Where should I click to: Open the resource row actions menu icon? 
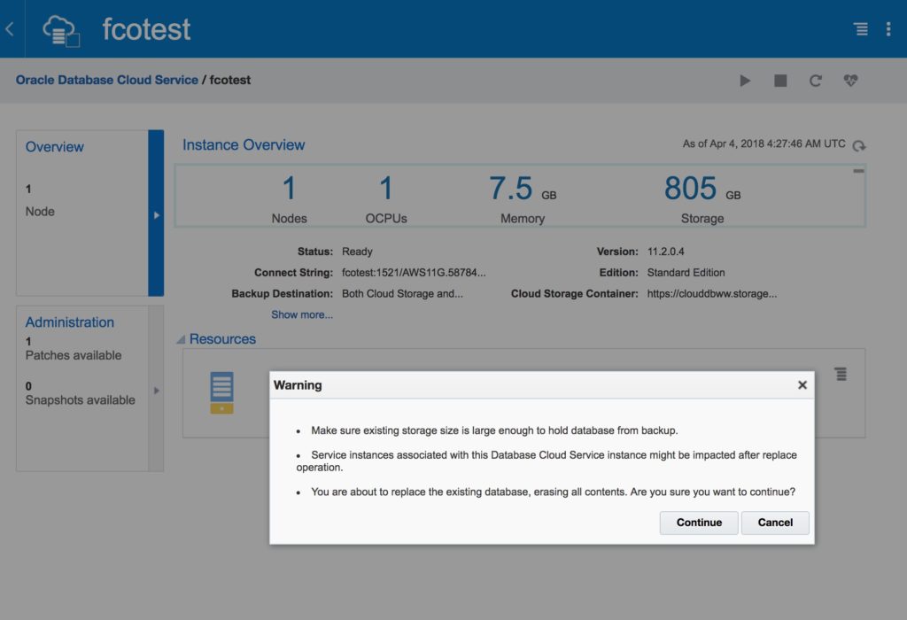pyautogui.click(x=841, y=375)
